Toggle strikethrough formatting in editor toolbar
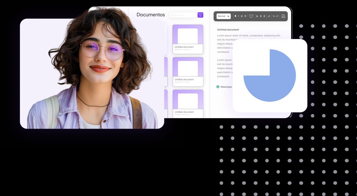357x196 pixels. pos(245,16)
